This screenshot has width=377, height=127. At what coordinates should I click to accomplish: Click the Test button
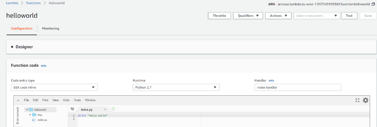click(349, 16)
